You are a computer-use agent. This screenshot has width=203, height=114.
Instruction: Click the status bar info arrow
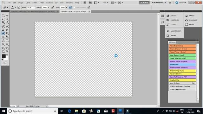(x=46, y=106)
